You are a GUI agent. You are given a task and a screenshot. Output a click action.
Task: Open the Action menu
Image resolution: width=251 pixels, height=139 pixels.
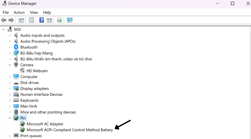click(19, 13)
